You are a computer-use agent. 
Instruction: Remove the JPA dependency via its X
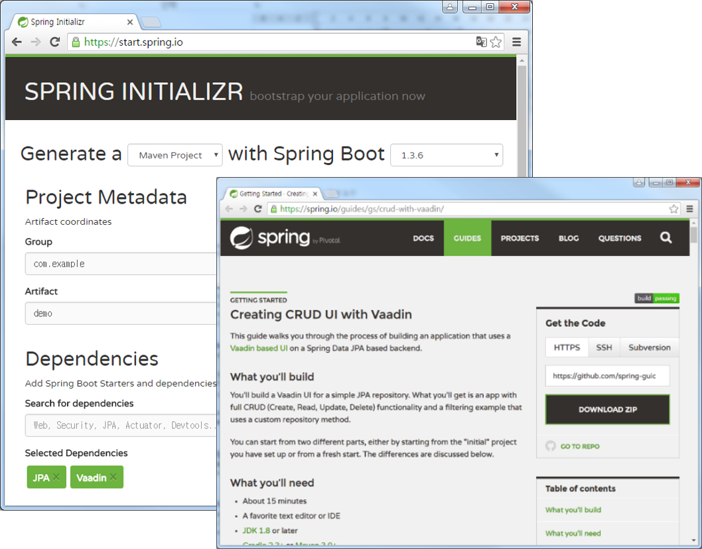point(56,477)
